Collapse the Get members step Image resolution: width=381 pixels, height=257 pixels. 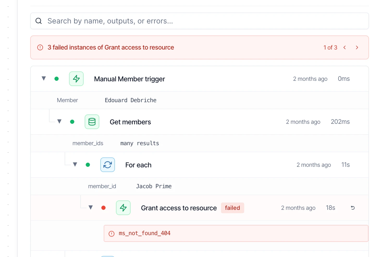[59, 121]
